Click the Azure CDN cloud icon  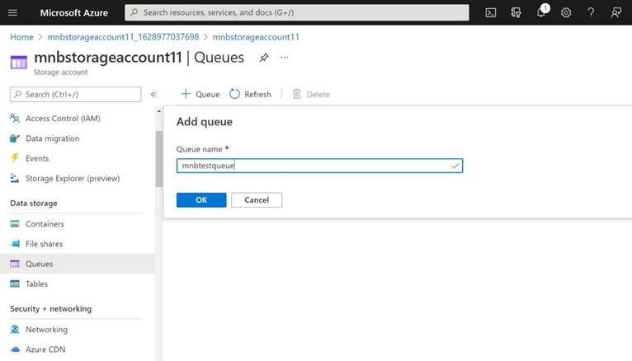[x=15, y=349]
